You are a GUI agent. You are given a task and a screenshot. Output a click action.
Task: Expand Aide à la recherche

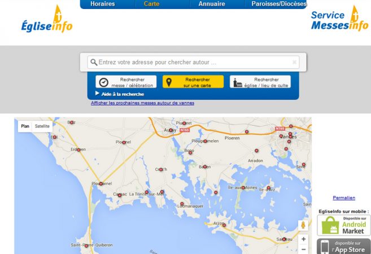tap(120, 94)
